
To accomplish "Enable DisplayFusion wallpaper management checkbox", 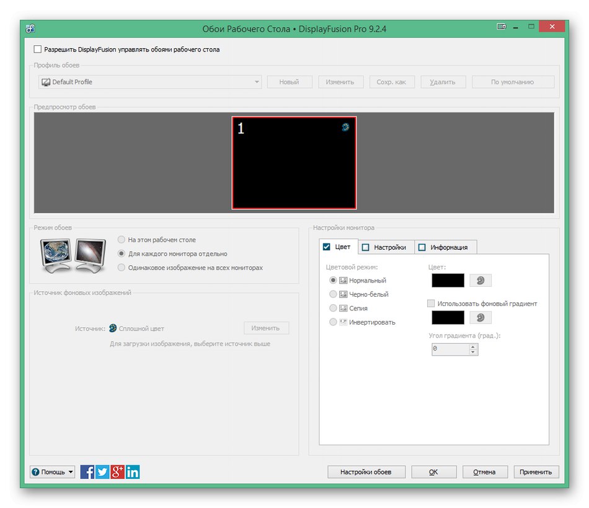I will 38,49.
